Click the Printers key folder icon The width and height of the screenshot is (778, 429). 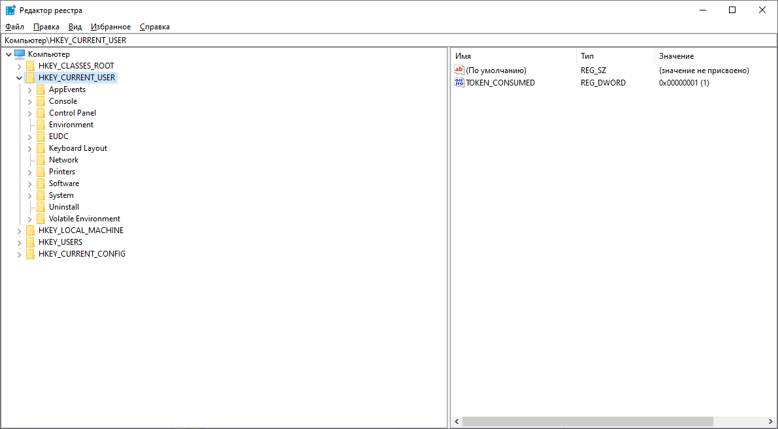tap(41, 171)
